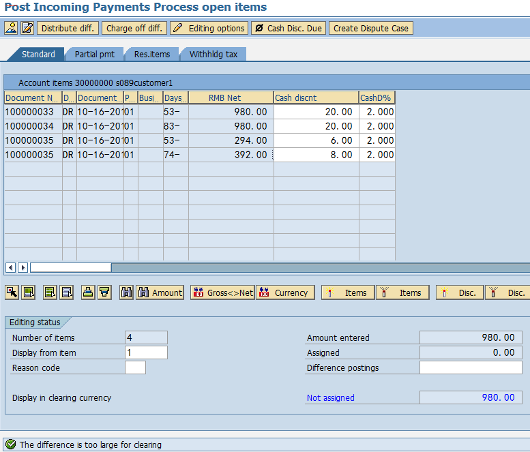Viewport: 530px width, 452px height.
Task: Click the select block icon
Action: click(50, 292)
